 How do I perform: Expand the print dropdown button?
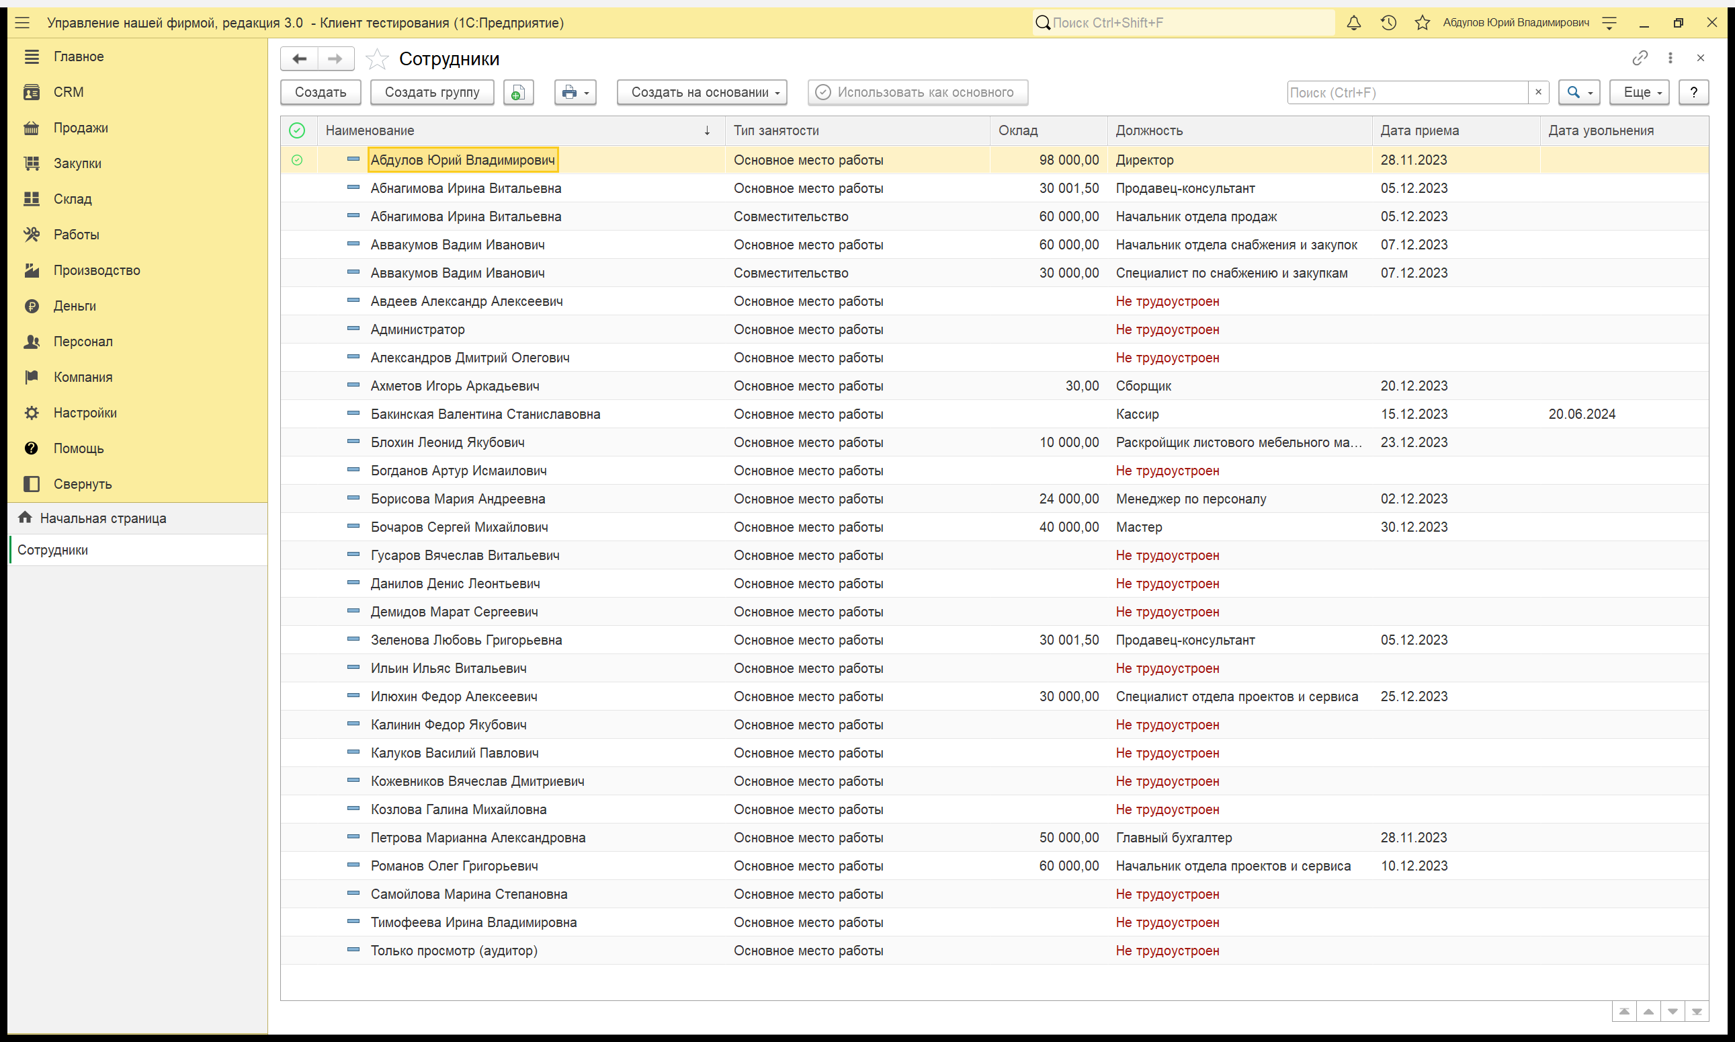pos(575,92)
